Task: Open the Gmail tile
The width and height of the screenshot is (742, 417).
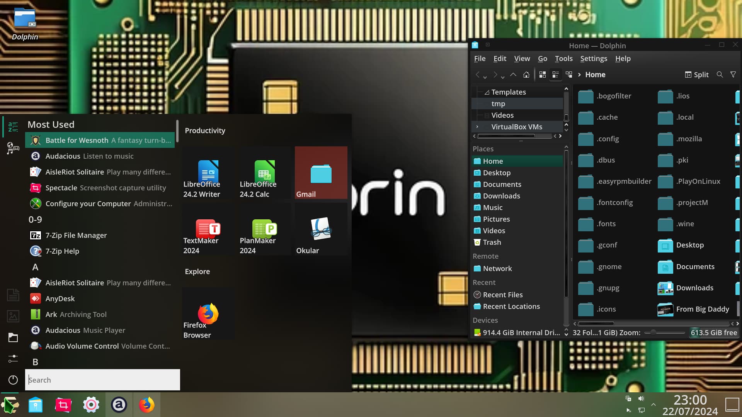Action: point(321,173)
